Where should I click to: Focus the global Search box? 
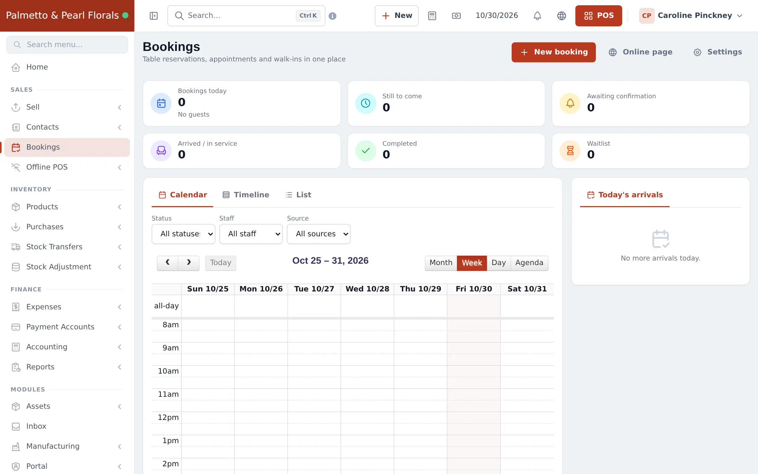click(x=246, y=16)
